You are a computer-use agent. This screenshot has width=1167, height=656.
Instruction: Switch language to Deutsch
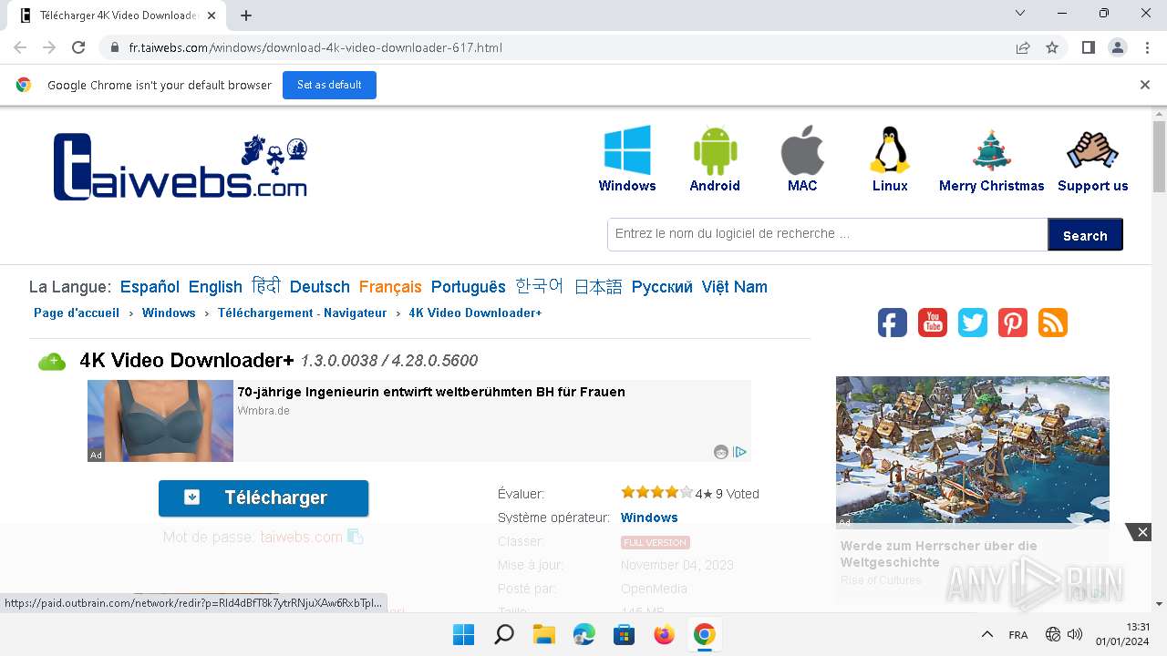[x=320, y=287]
